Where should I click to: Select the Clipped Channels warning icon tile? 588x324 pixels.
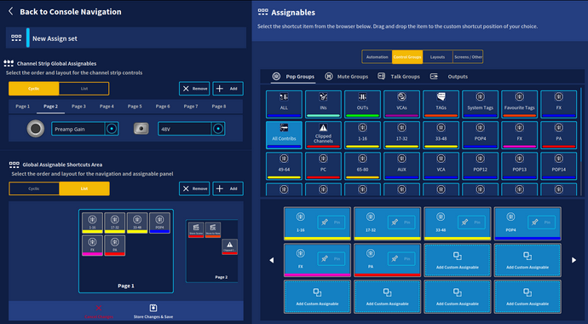(x=323, y=135)
